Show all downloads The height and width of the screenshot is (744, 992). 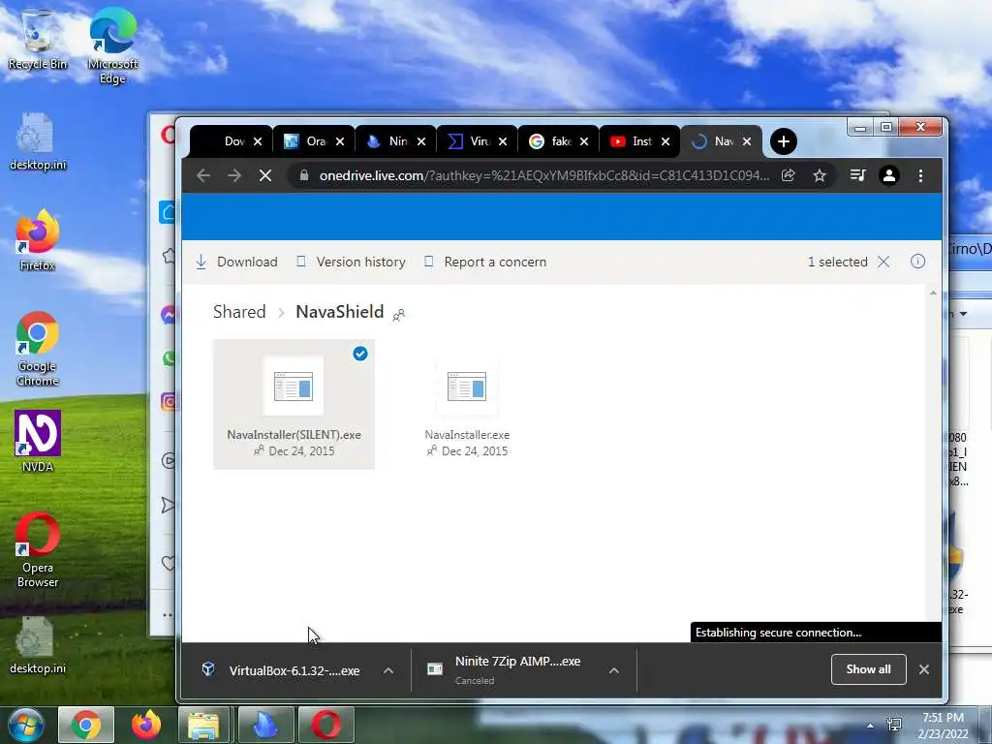coord(868,669)
